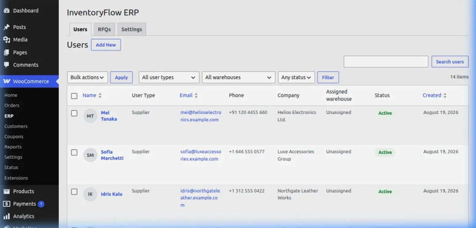
Task: Click company Luxe Accessories Group
Action: pos(296,155)
